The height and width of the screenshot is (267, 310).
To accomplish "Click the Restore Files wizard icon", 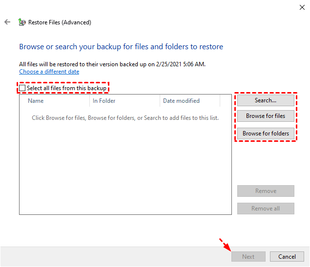I will 21,22.
